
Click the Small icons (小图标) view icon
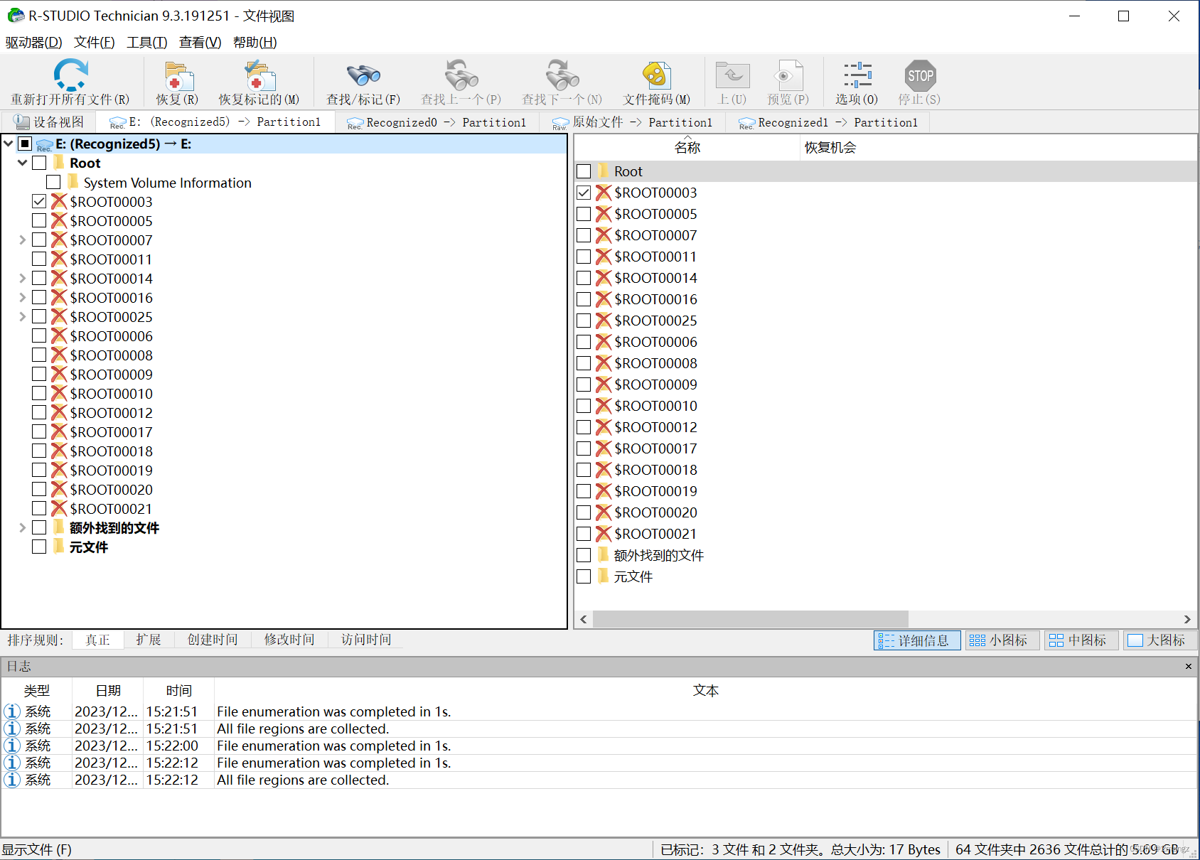[x=977, y=640]
